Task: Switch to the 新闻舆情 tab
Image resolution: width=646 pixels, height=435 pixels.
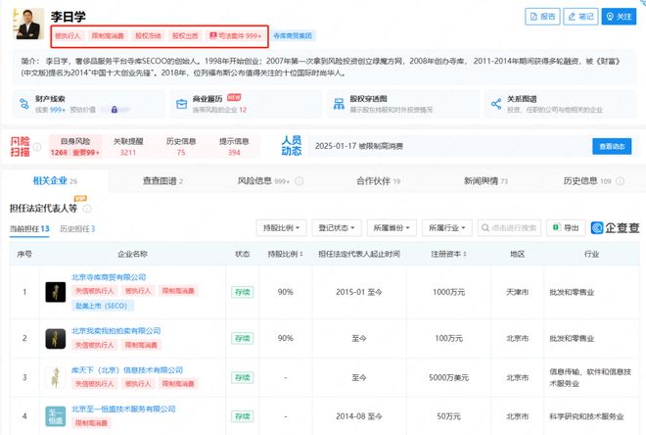Action: pos(484,181)
